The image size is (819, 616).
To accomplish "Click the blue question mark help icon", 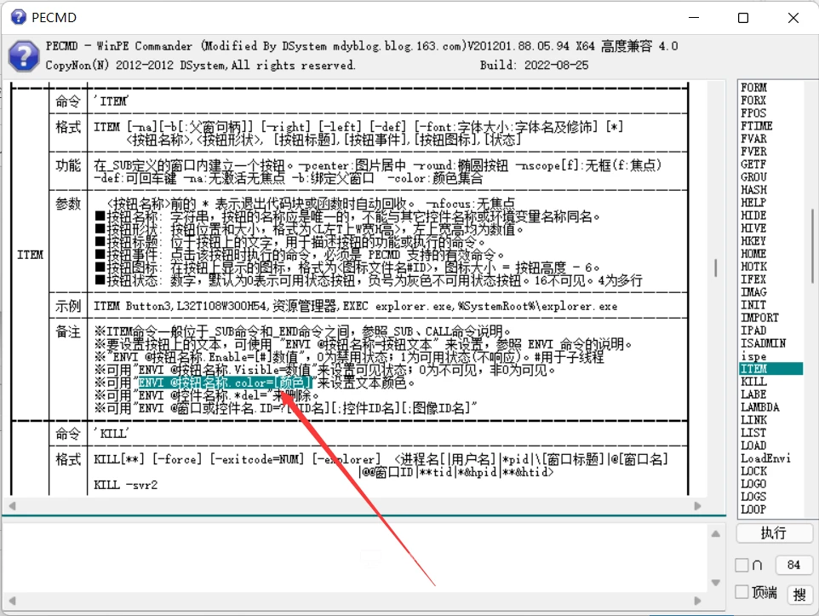I will (x=24, y=56).
